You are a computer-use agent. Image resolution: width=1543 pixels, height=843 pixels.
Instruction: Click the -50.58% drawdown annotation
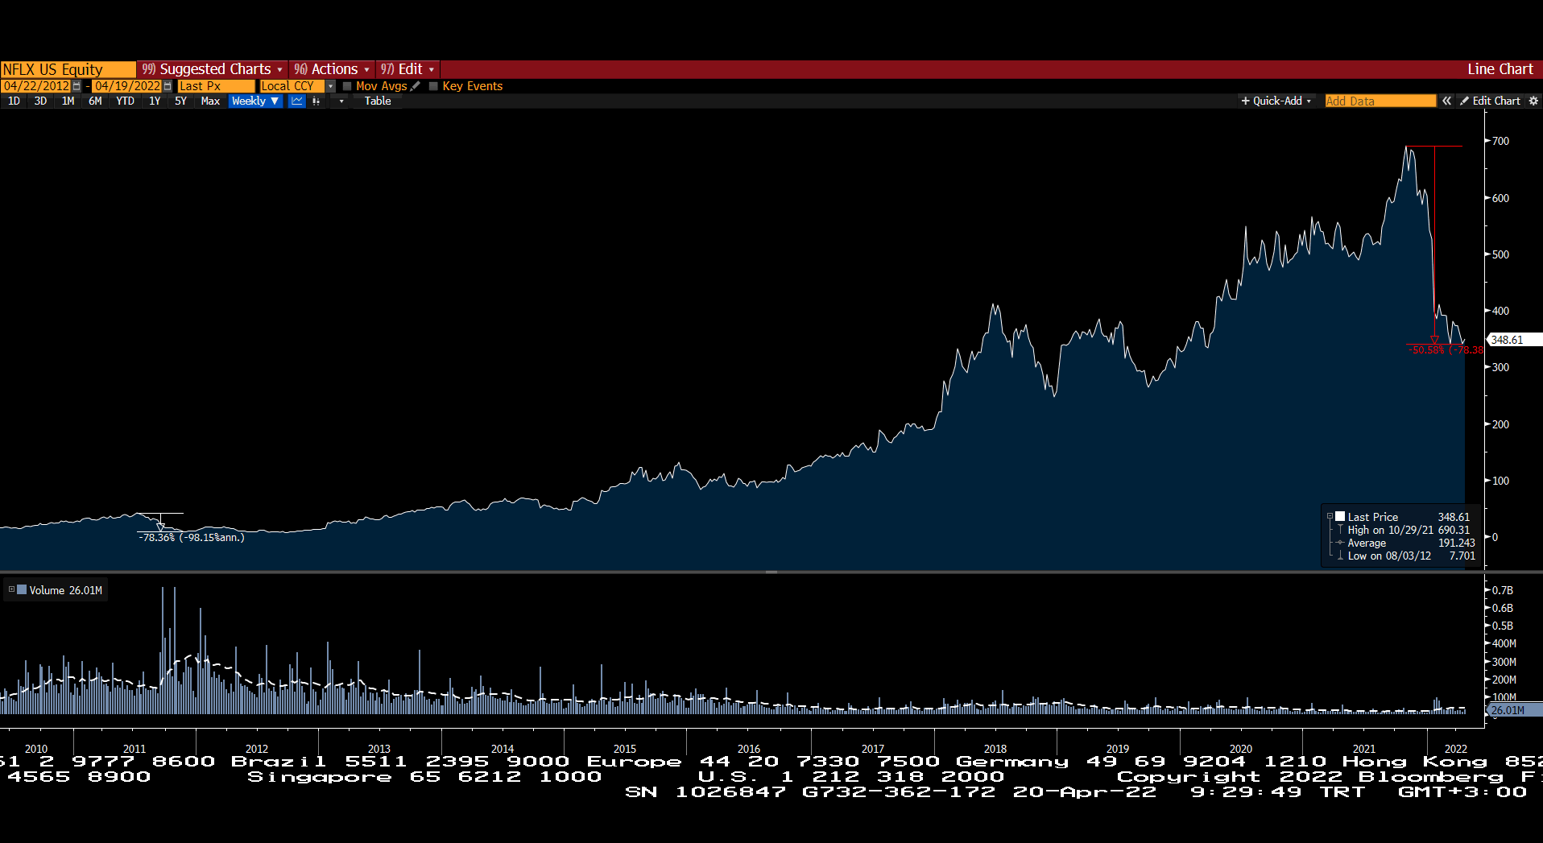pyautogui.click(x=1445, y=350)
